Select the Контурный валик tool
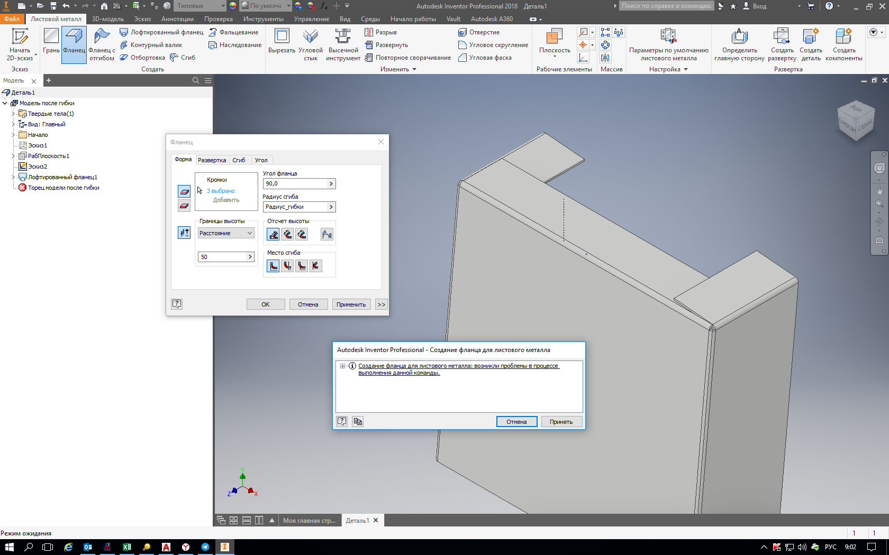 point(151,45)
